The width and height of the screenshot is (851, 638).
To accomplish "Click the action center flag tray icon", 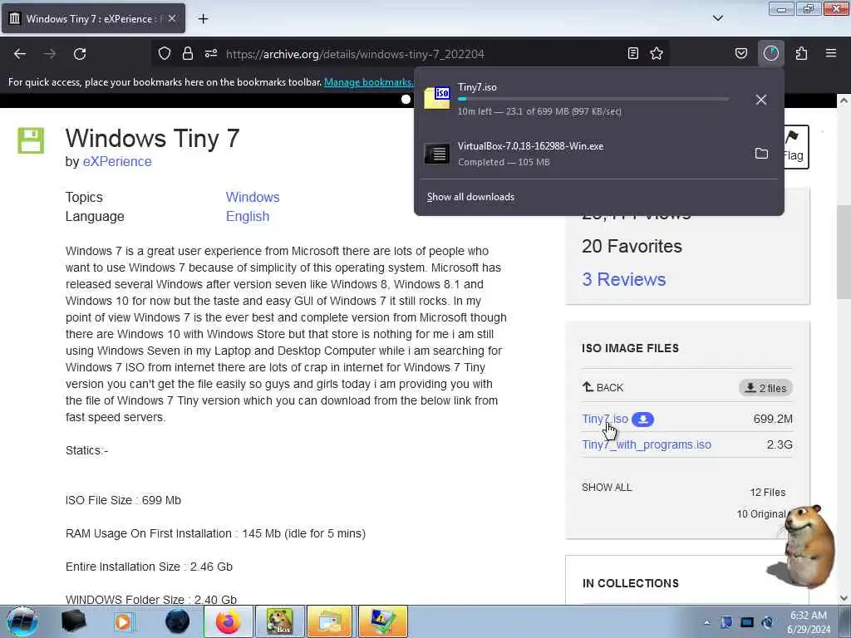I will pyautogui.click(x=726, y=622).
